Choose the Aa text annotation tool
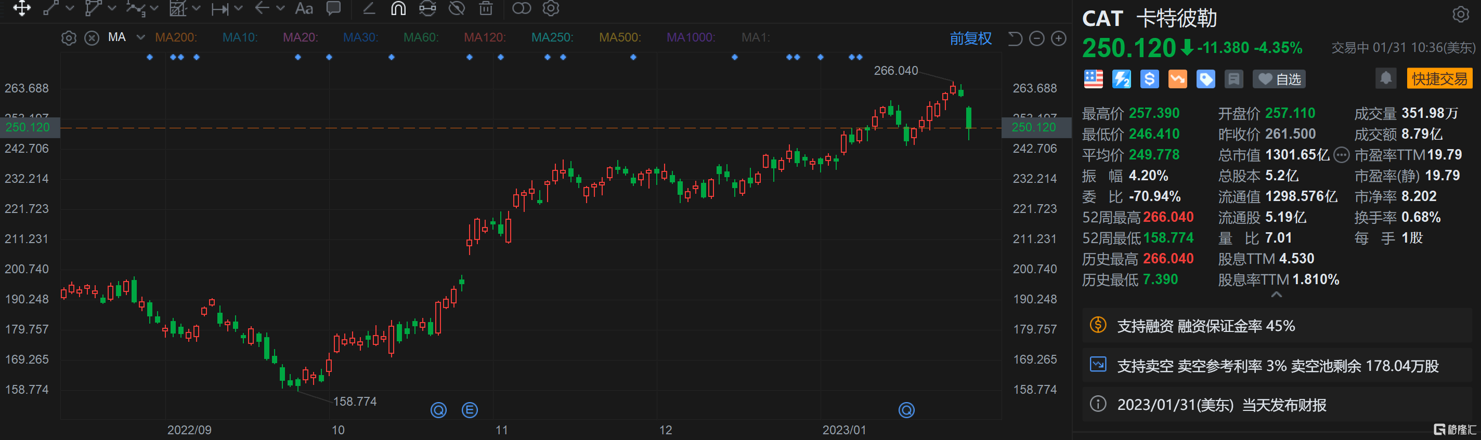Screen dimensions: 1481x440 (304, 8)
